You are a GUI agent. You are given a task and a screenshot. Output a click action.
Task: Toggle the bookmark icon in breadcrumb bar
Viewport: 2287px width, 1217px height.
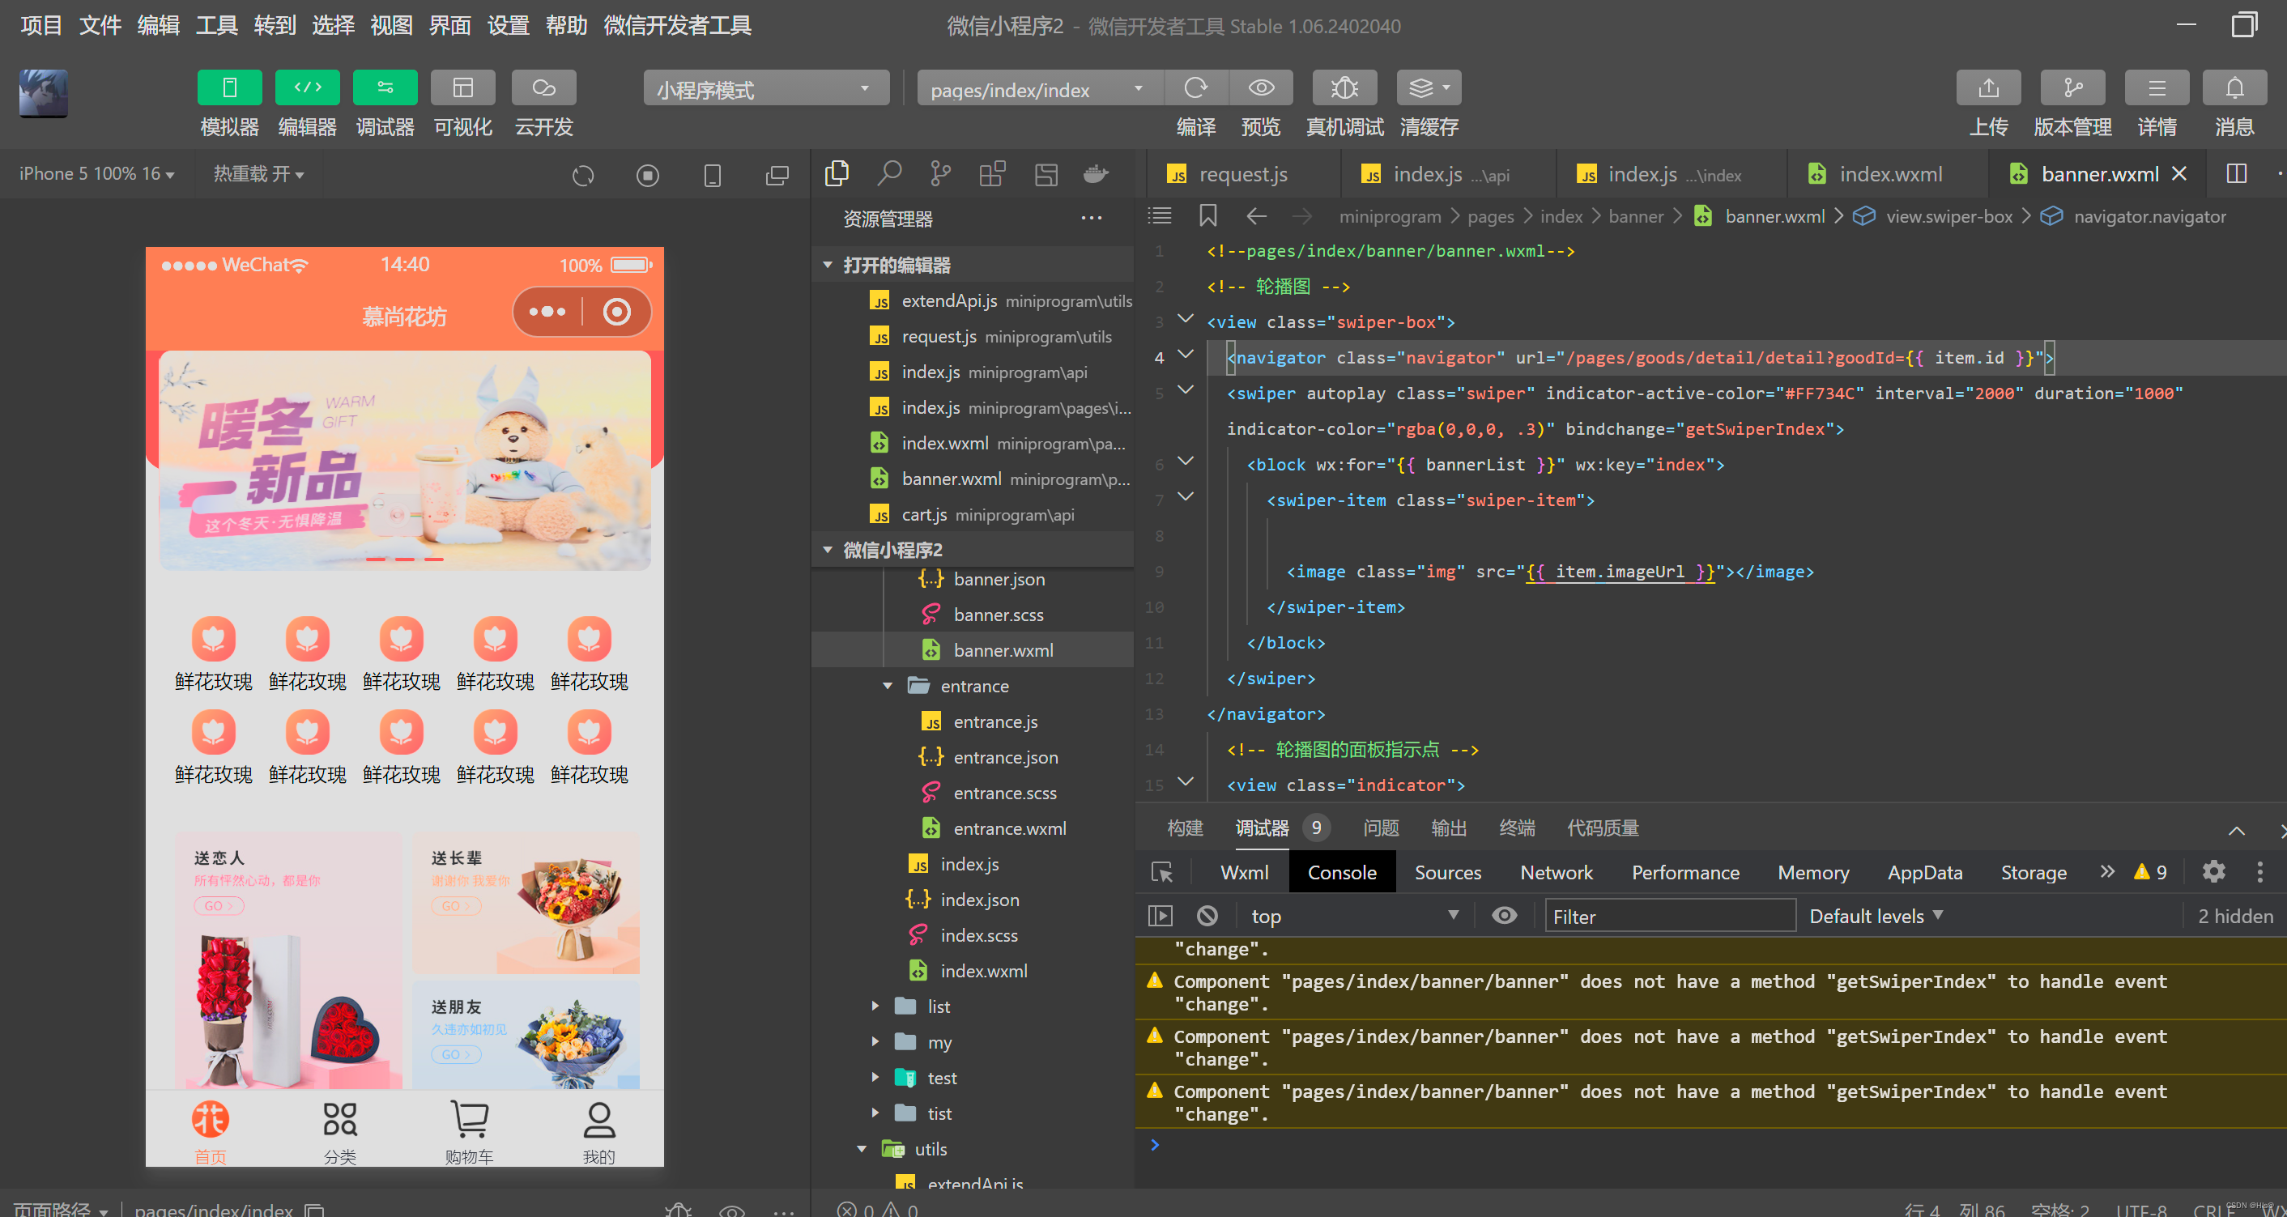coord(1207,215)
